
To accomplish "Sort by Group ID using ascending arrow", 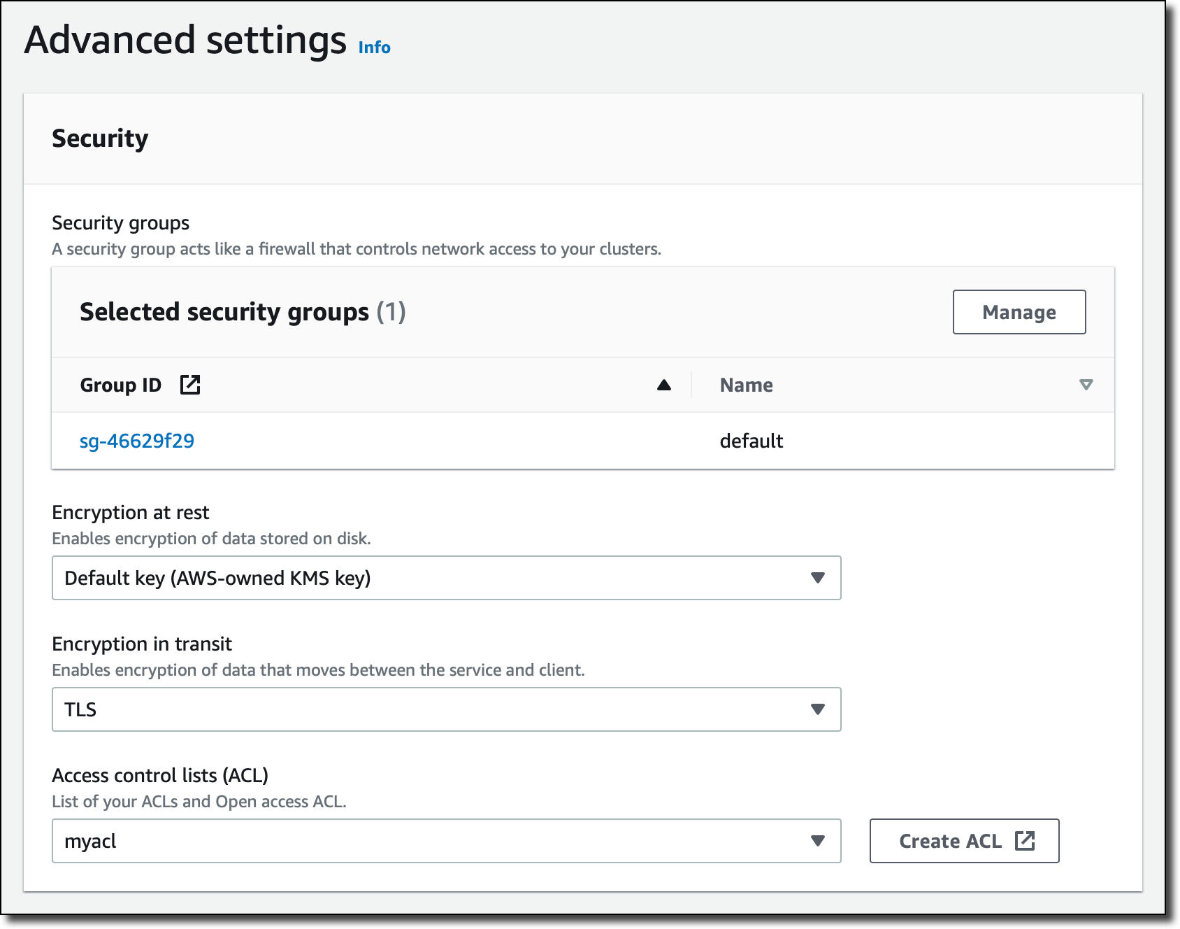I will [664, 385].
